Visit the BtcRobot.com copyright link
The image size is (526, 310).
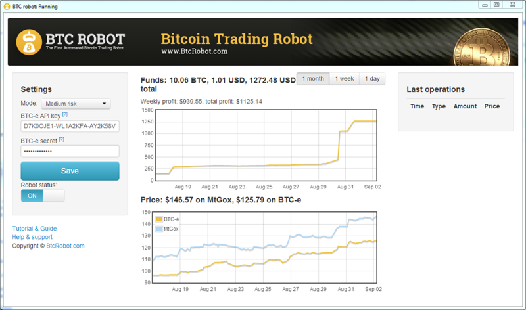tap(65, 246)
